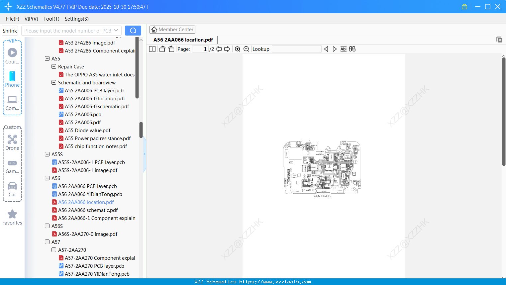Viewport: 506px width, 285px height.
Task: Open the Computer category in sidebar
Action: click(x=12, y=103)
